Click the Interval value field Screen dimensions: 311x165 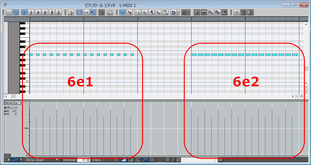pos(83,160)
